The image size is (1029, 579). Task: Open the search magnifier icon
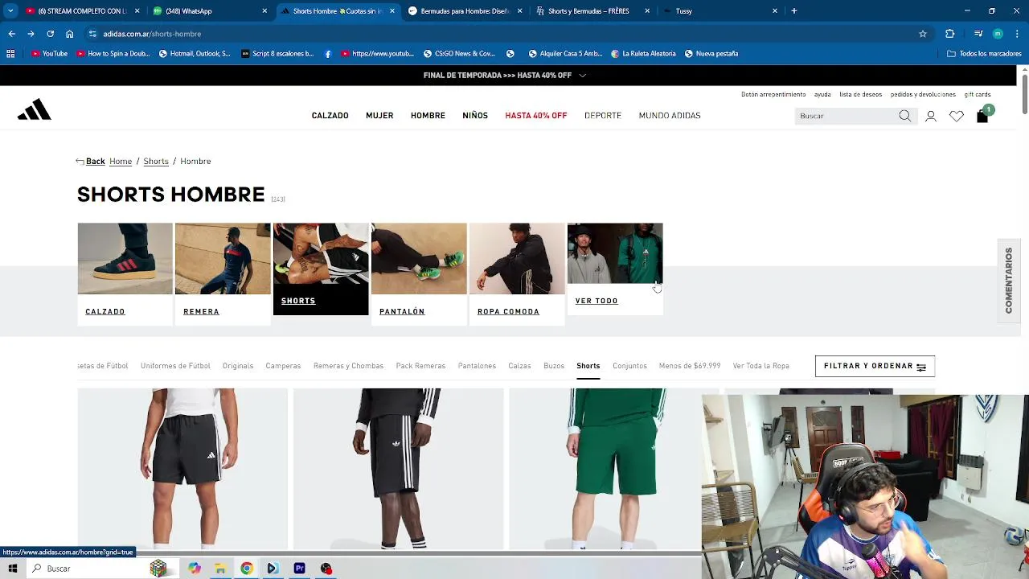coord(905,116)
